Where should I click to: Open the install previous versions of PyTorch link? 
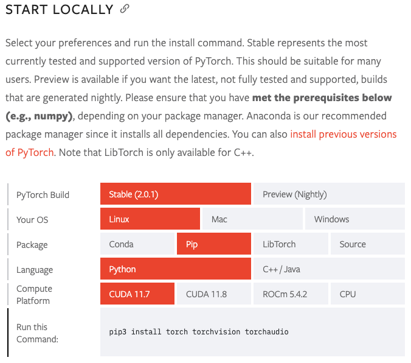click(x=343, y=134)
